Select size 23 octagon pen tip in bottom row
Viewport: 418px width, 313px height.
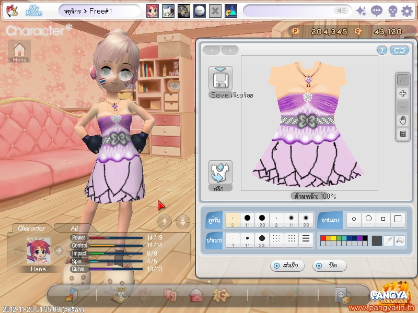262,240
